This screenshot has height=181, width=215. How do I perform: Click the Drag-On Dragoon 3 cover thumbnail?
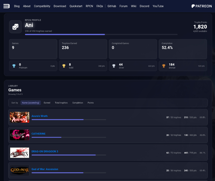pos(20,153)
